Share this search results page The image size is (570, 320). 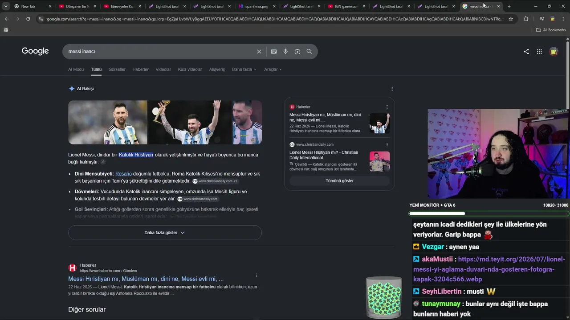pyautogui.click(x=526, y=52)
